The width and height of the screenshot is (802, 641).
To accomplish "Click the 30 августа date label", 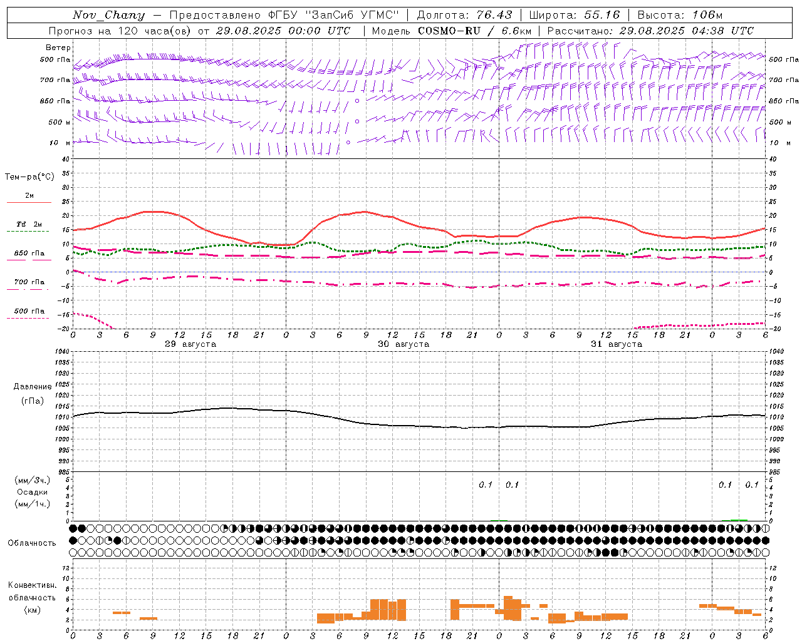I will pos(404,344).
